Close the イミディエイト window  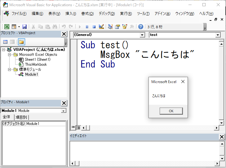click(x=222, y=137)
